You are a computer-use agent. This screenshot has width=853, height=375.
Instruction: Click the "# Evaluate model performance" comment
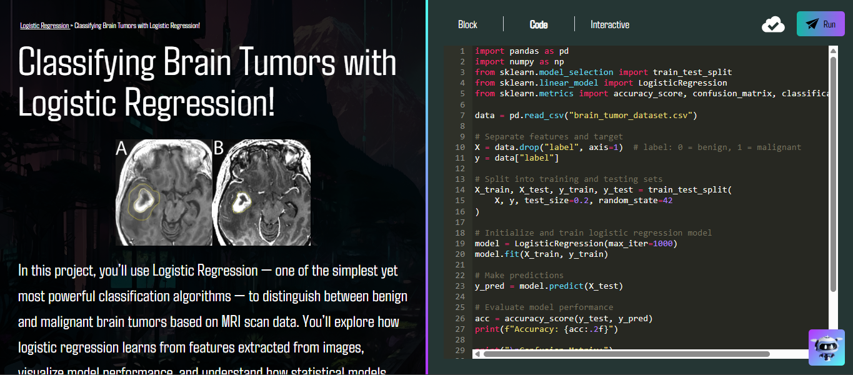click(x=544, y=307)
